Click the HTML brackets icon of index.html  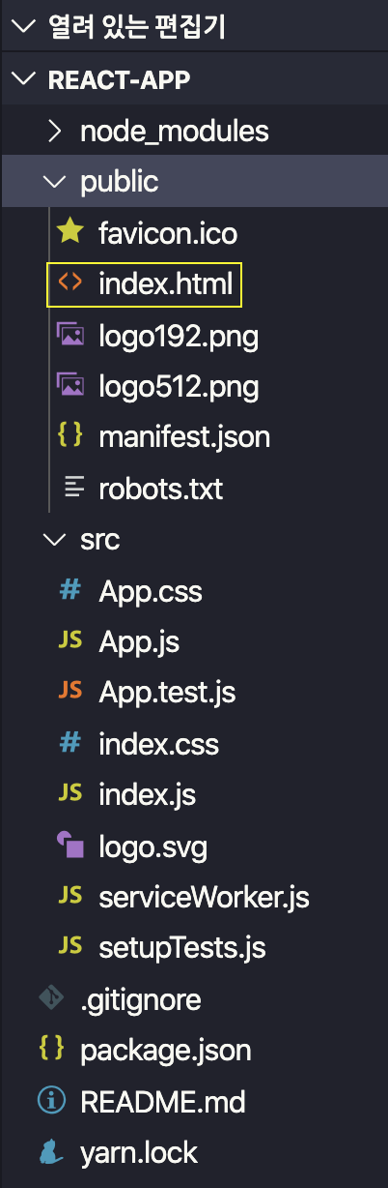69,283
